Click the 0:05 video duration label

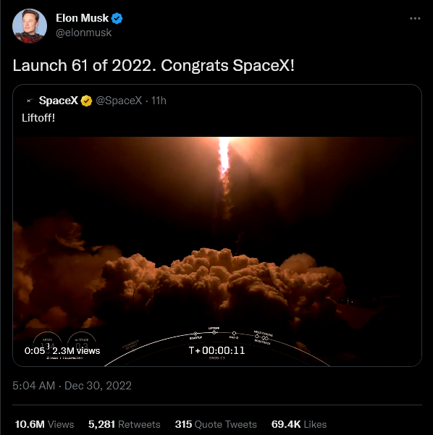[35, 350]
